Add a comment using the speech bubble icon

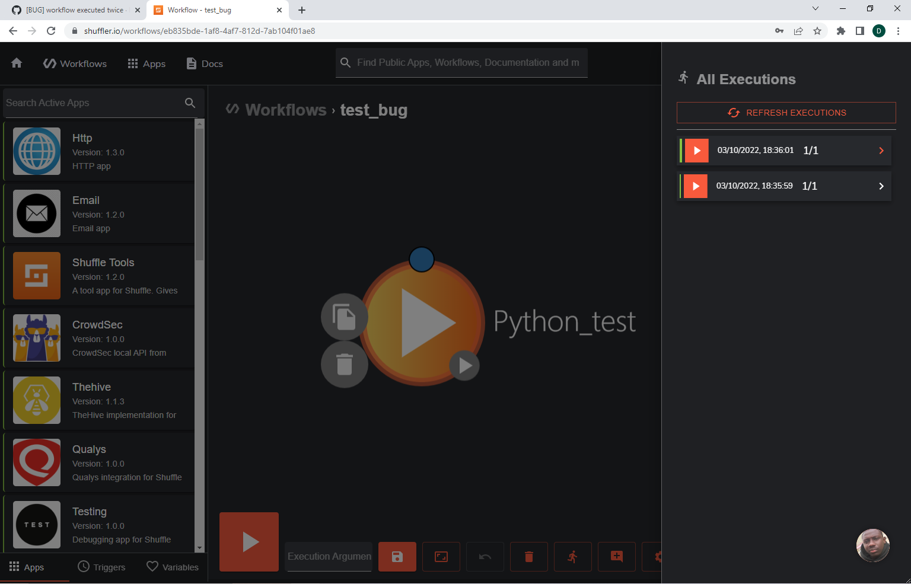pos(616,556)
